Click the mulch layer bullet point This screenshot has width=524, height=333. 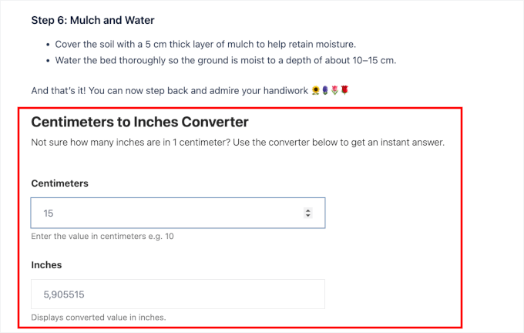point(205,44)
